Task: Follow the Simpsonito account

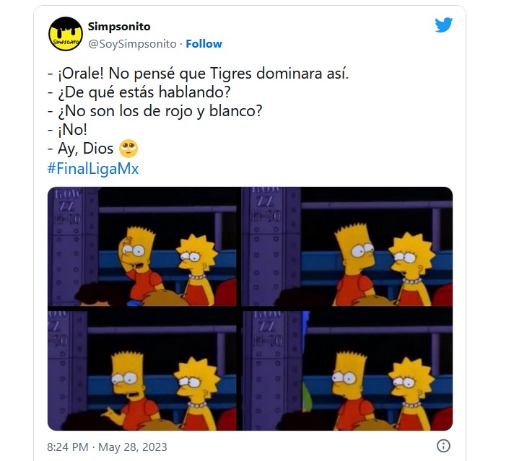Action: click(x=204, y=43)
